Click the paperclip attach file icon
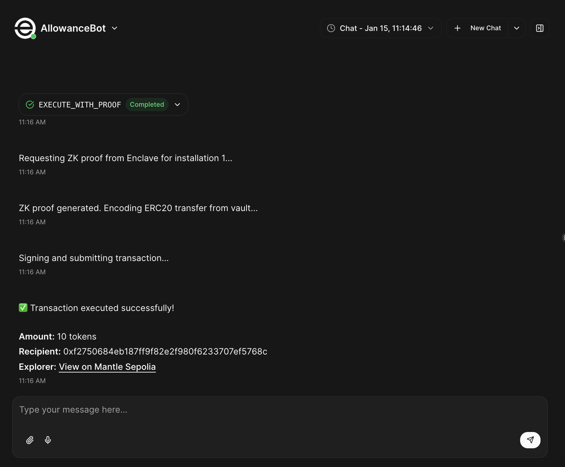565x467 pixels. (30, 440)
